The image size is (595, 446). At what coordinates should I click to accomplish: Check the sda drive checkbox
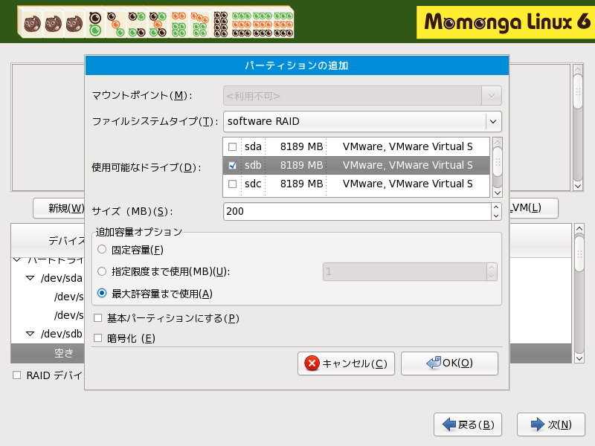(x=232, y=146)
